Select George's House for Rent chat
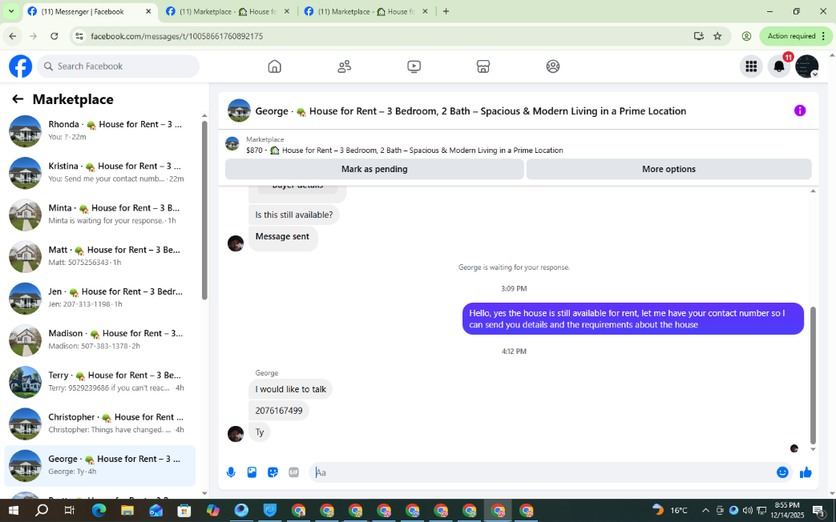 pos(99,465)
